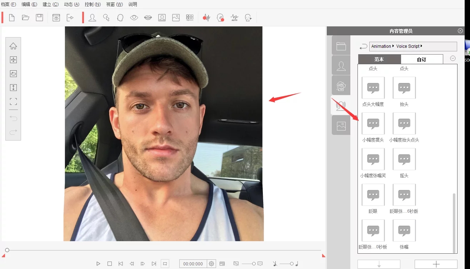Select the face fitting head-profile icon

coord(120,17)
